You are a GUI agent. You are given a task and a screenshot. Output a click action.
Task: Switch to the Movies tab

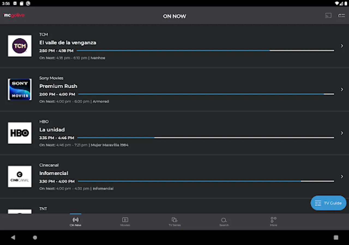tap(125, 222)
